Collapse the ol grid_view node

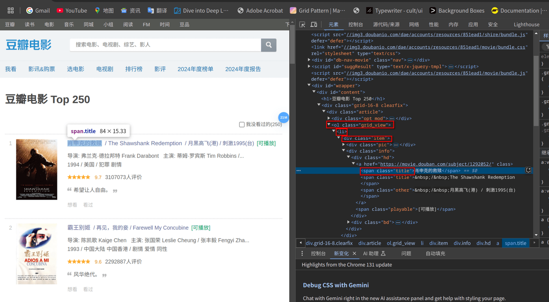pos(329,125)
